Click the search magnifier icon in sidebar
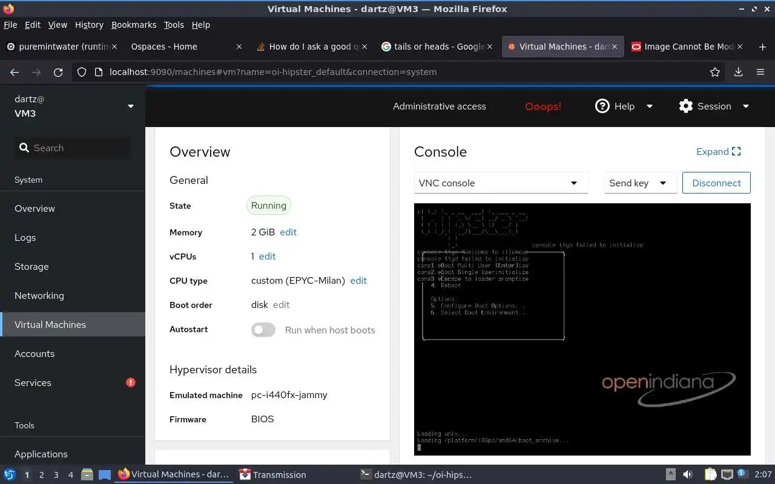The image size is (775, 484). (x=24, y=148)
